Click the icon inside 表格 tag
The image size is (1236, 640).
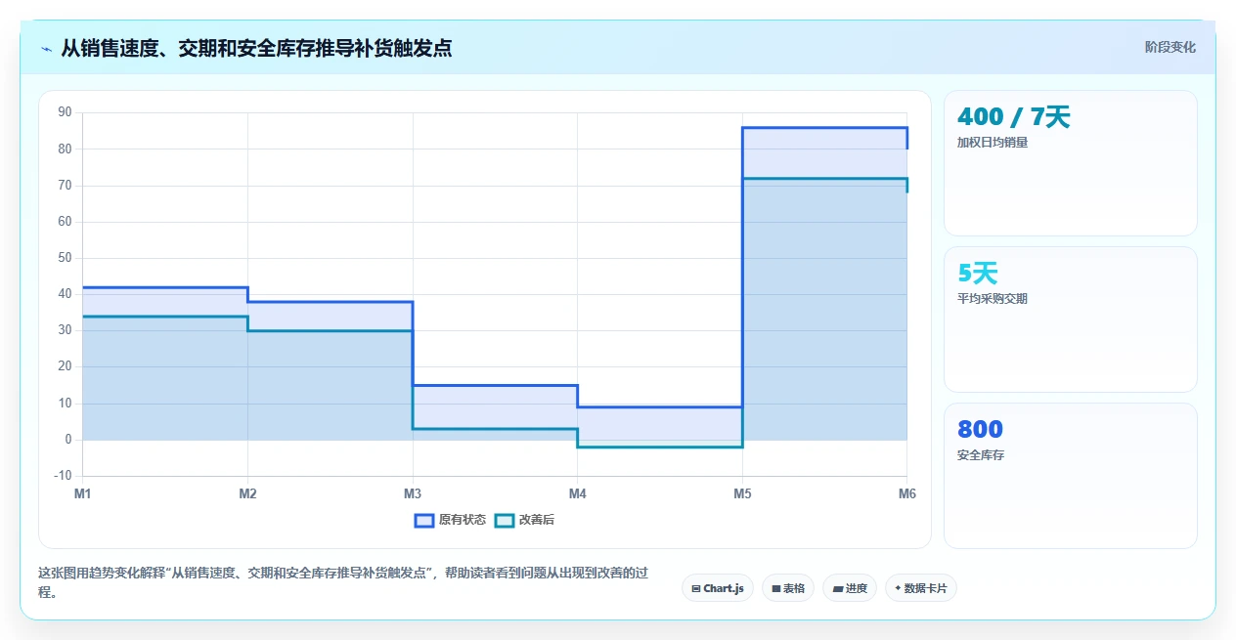tap(775, 589)
